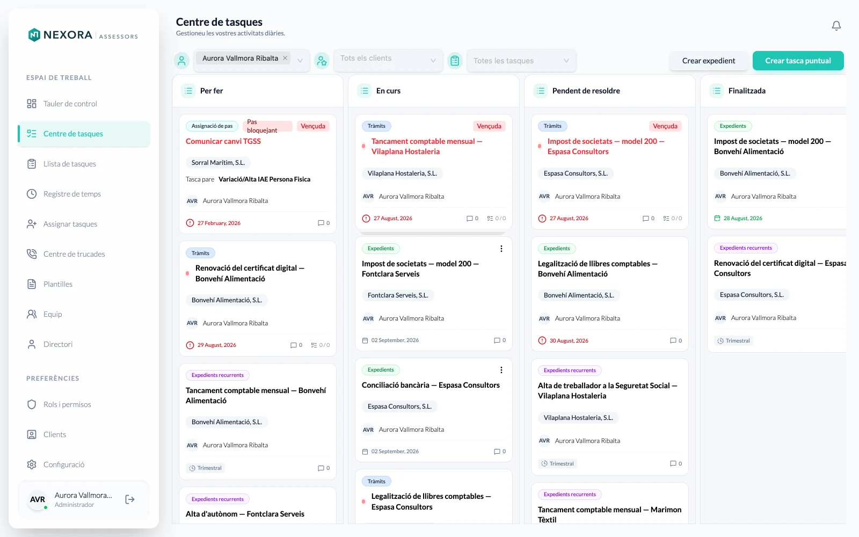Click the 27 February, 2026 due date
859x537 pixels.
click(x=219, y=223)
